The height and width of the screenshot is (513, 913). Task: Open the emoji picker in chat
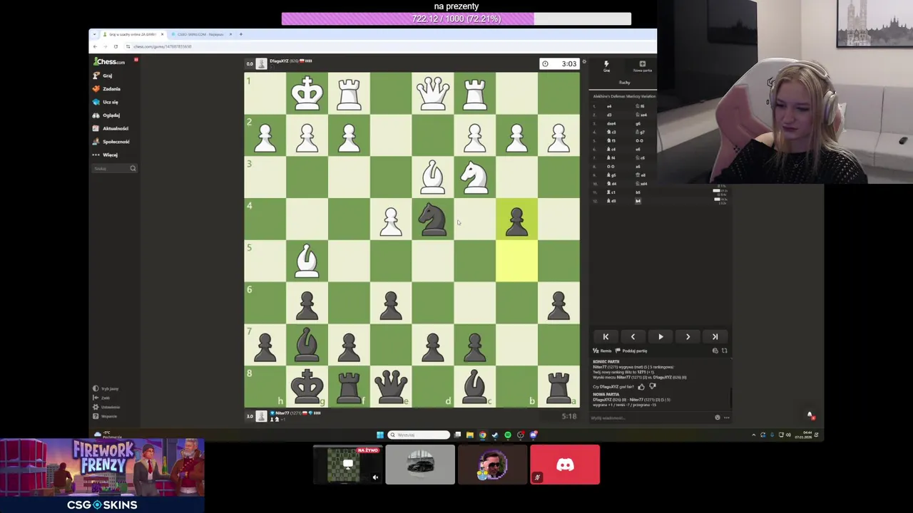point(718,418)
